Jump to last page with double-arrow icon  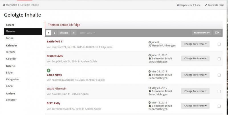(x=74, y=33)
